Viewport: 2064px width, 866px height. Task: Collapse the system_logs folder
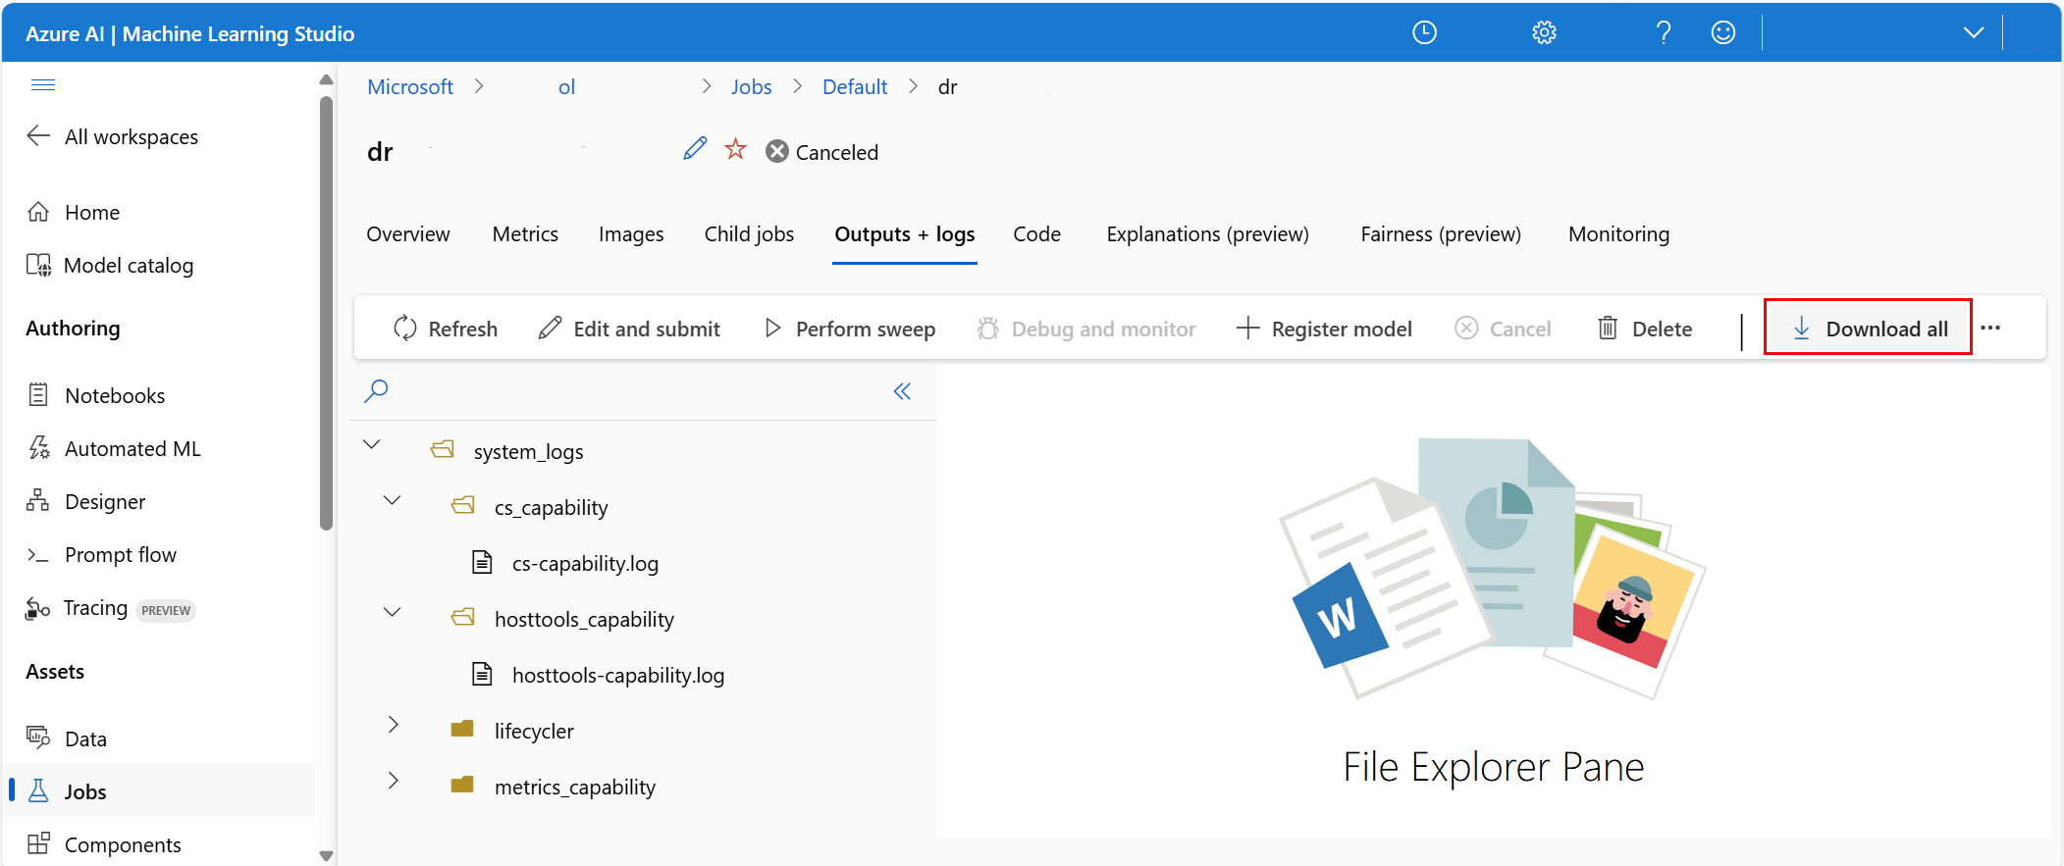coord(372,445)
